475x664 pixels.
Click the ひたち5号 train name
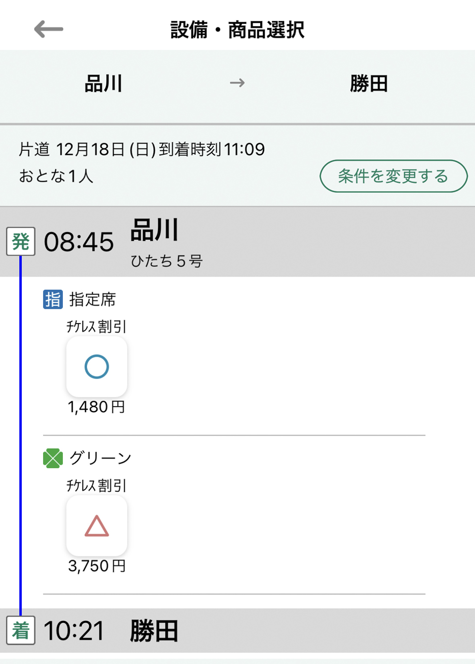(167, 261)
